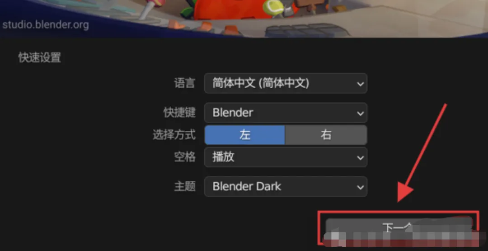The width and height of the screenshot is (488, 251).
Task: Click the 快速设置 section heading
Action: pyautogui.click(x=39, y=57)
